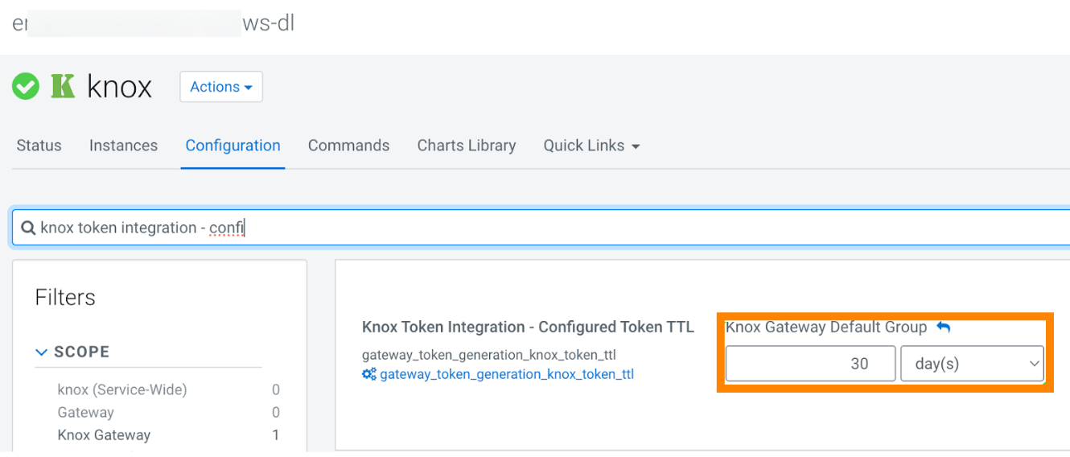Open the Actions dropdown
1070x457 pixels.
[221, 87]
